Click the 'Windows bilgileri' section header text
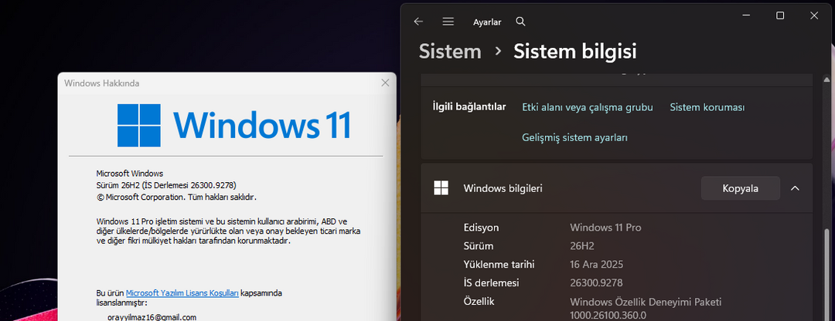Image resolution: width=835 pixels, height=321 pixels. (x=503, y=188)
